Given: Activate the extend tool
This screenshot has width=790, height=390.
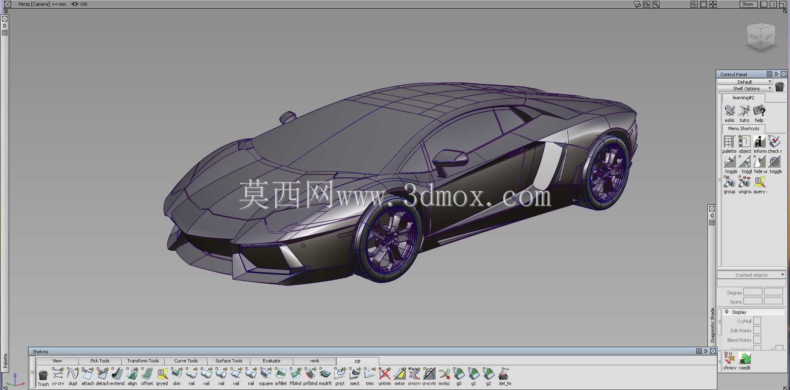Looking at the screenshot, I should pos(117,374).
